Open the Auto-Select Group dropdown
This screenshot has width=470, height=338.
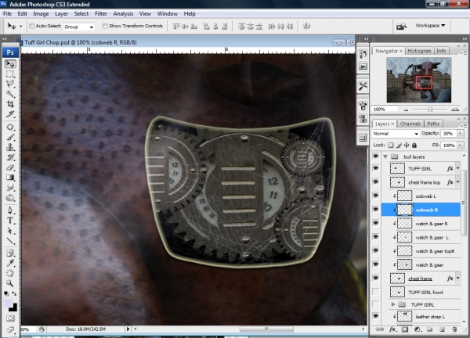pos(79,27)
